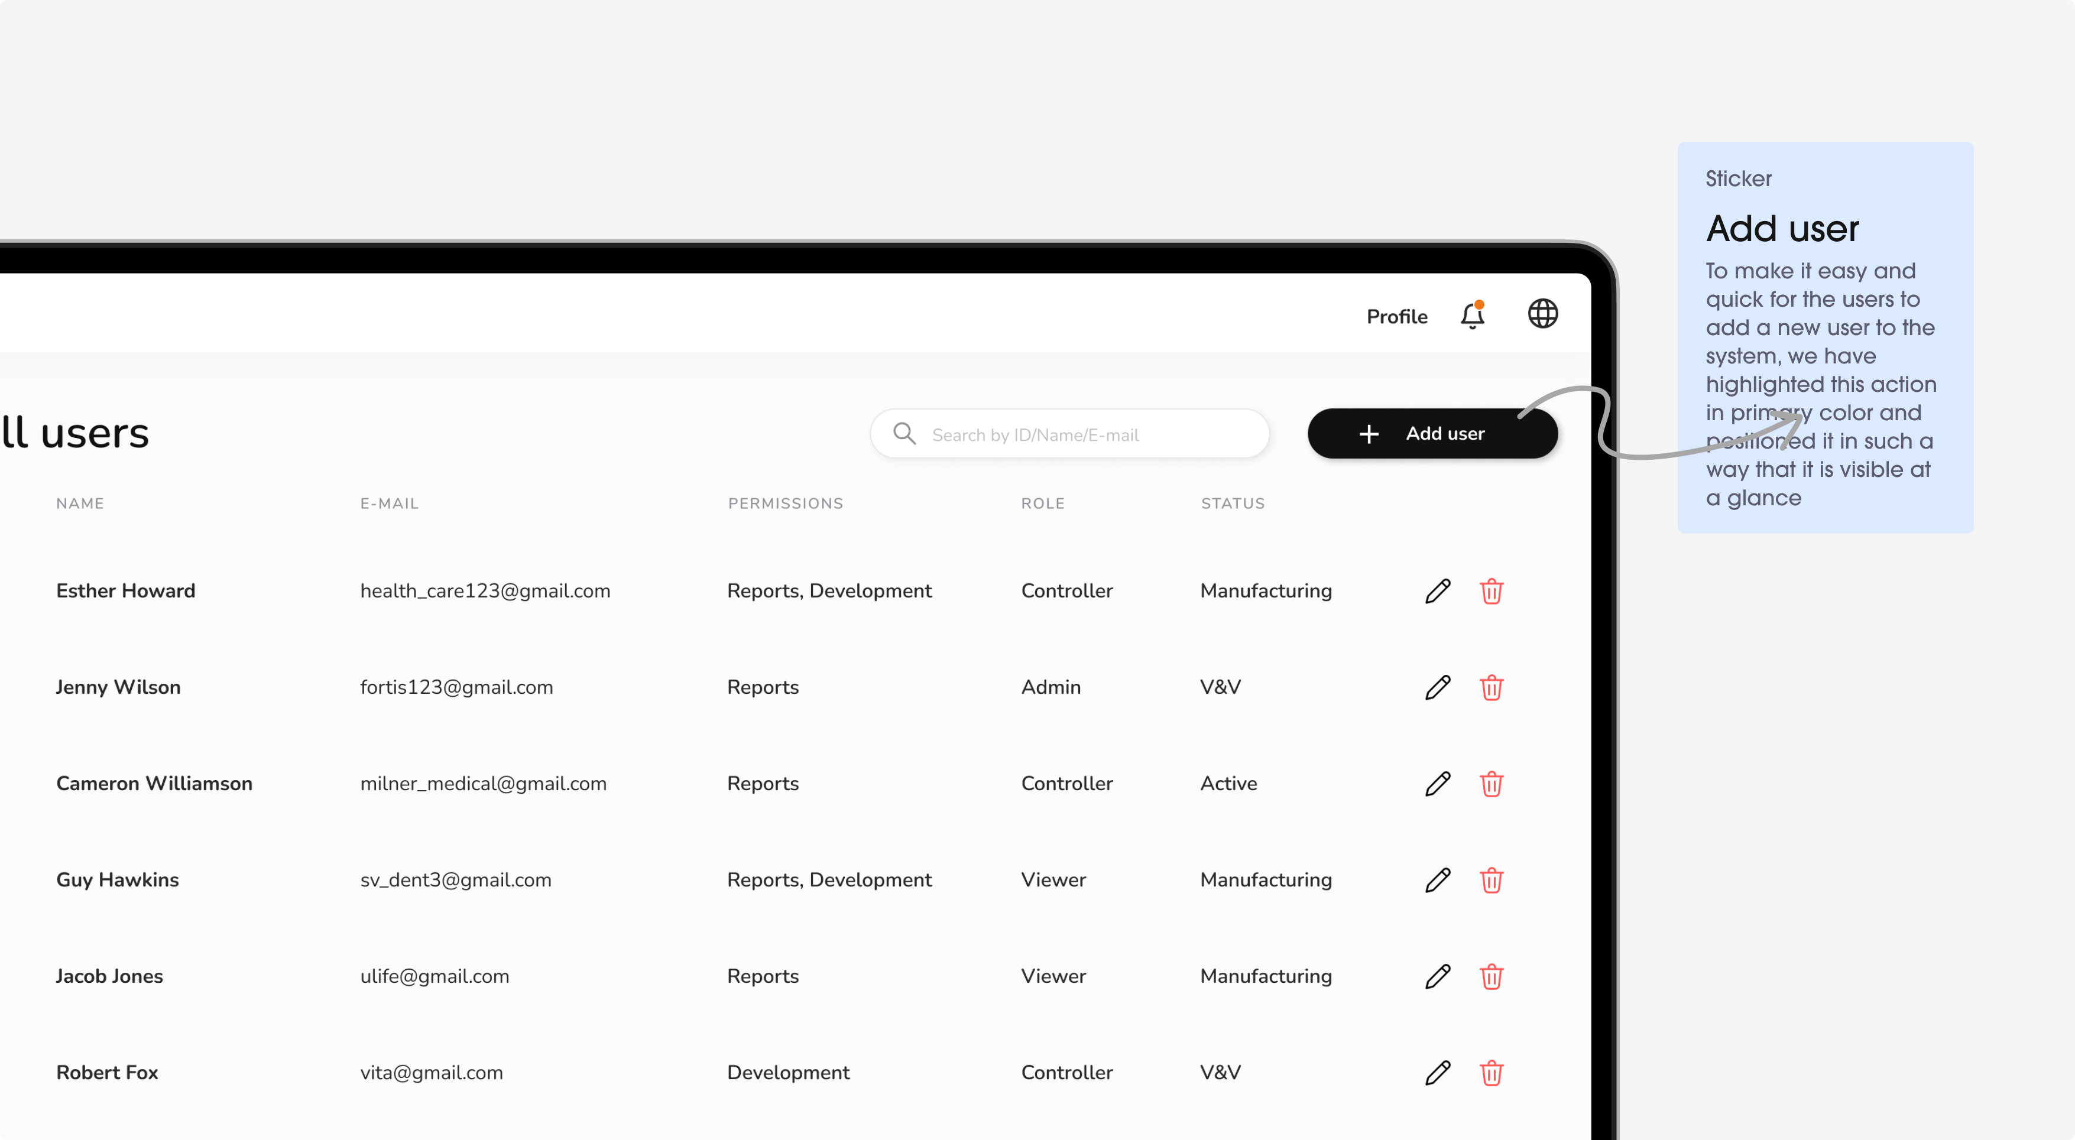Click the NAME column header
2075x1140 pixels.
tap(80, 503)
